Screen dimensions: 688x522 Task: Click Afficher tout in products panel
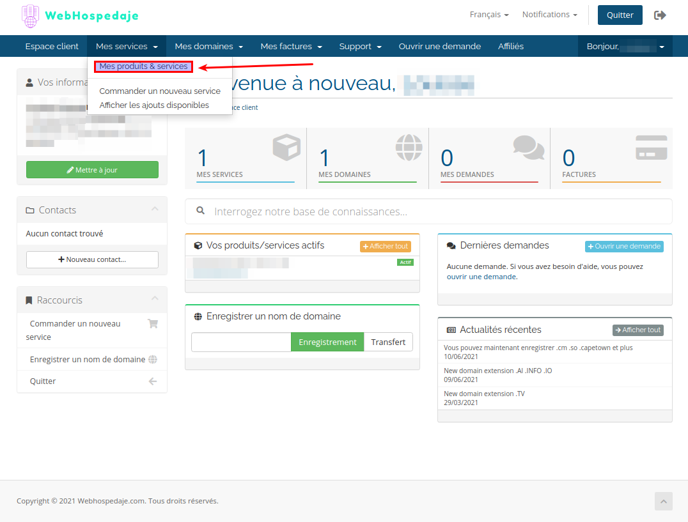(386, 247)
